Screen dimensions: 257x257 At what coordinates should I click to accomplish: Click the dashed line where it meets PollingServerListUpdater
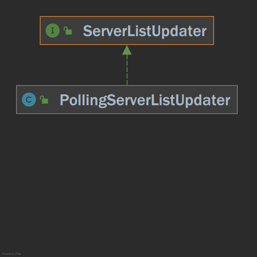[x=127, y=85]
